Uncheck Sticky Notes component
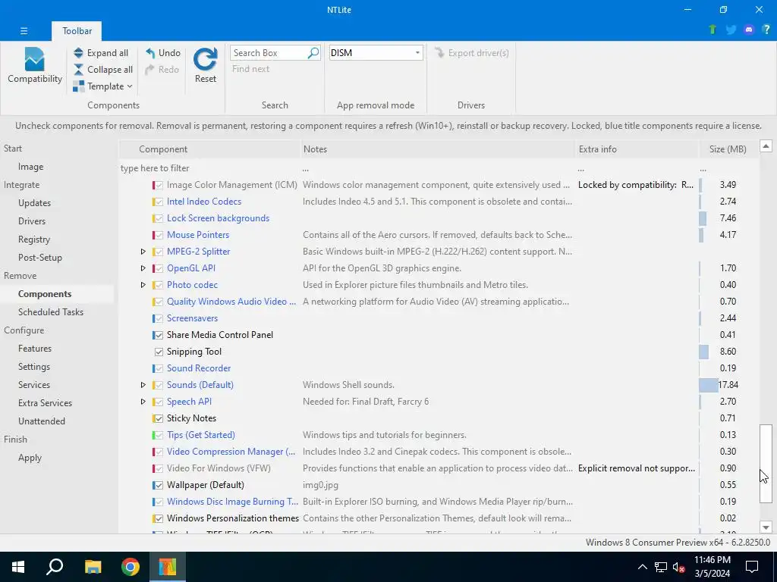Image resolution: width=777 pixels, height=582 pixels. point(159,418)
